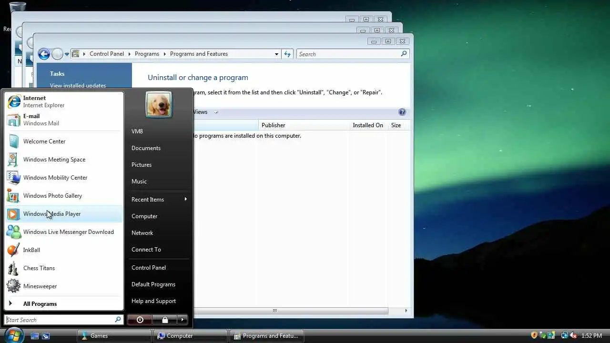Expand All Programs list
Image resolution: width=610 pixels, height=343 pixels.
click(x=64, y=304)
